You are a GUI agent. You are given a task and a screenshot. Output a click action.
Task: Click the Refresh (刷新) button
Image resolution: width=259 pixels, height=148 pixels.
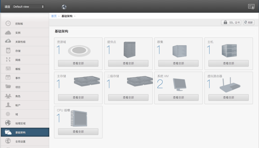click(x=249, y=22)
